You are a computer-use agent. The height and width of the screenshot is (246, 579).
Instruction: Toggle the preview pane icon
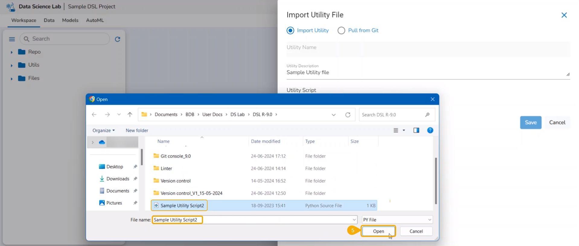[x=416, y=130]
